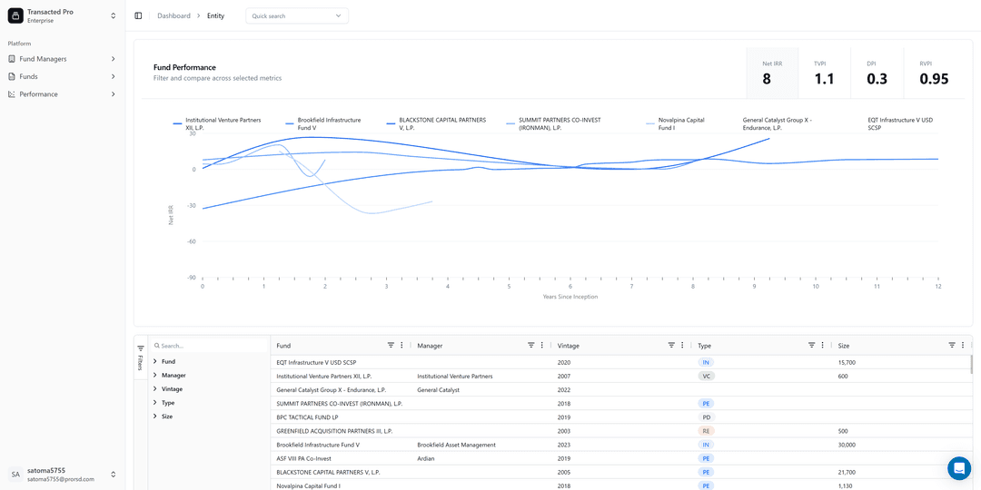Click the PD type badge
This screenshot has width=981, height=490.
(706, 417)
